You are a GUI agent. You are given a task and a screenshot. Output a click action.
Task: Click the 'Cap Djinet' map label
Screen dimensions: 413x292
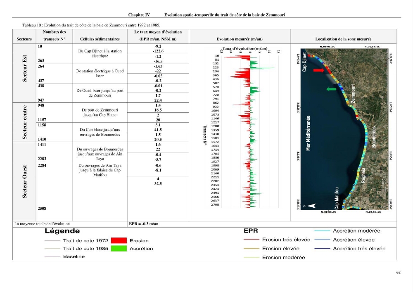(304, 62)
